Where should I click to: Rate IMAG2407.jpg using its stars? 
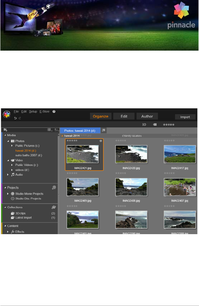169,173
